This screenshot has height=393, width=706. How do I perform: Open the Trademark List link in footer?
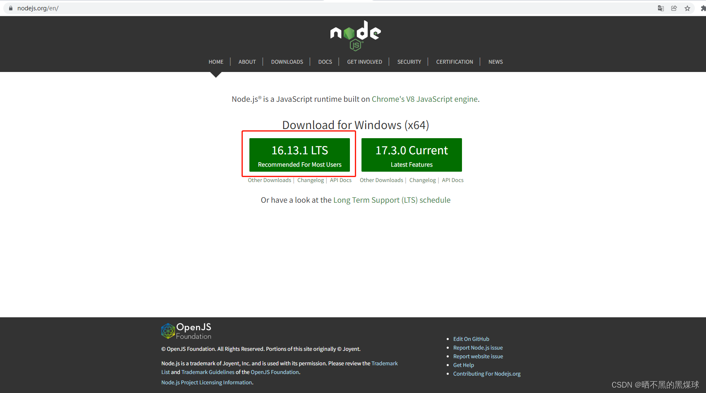(x=385, y=363)
